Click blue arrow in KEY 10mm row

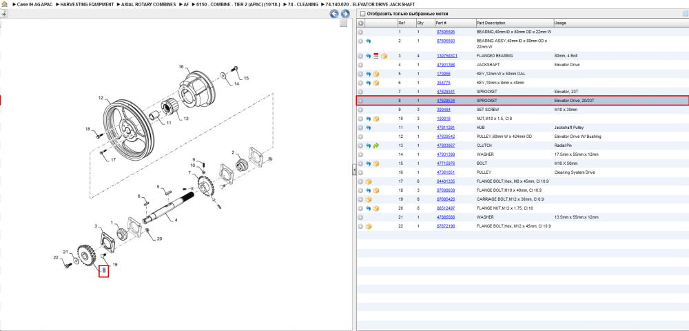point(368,83)
